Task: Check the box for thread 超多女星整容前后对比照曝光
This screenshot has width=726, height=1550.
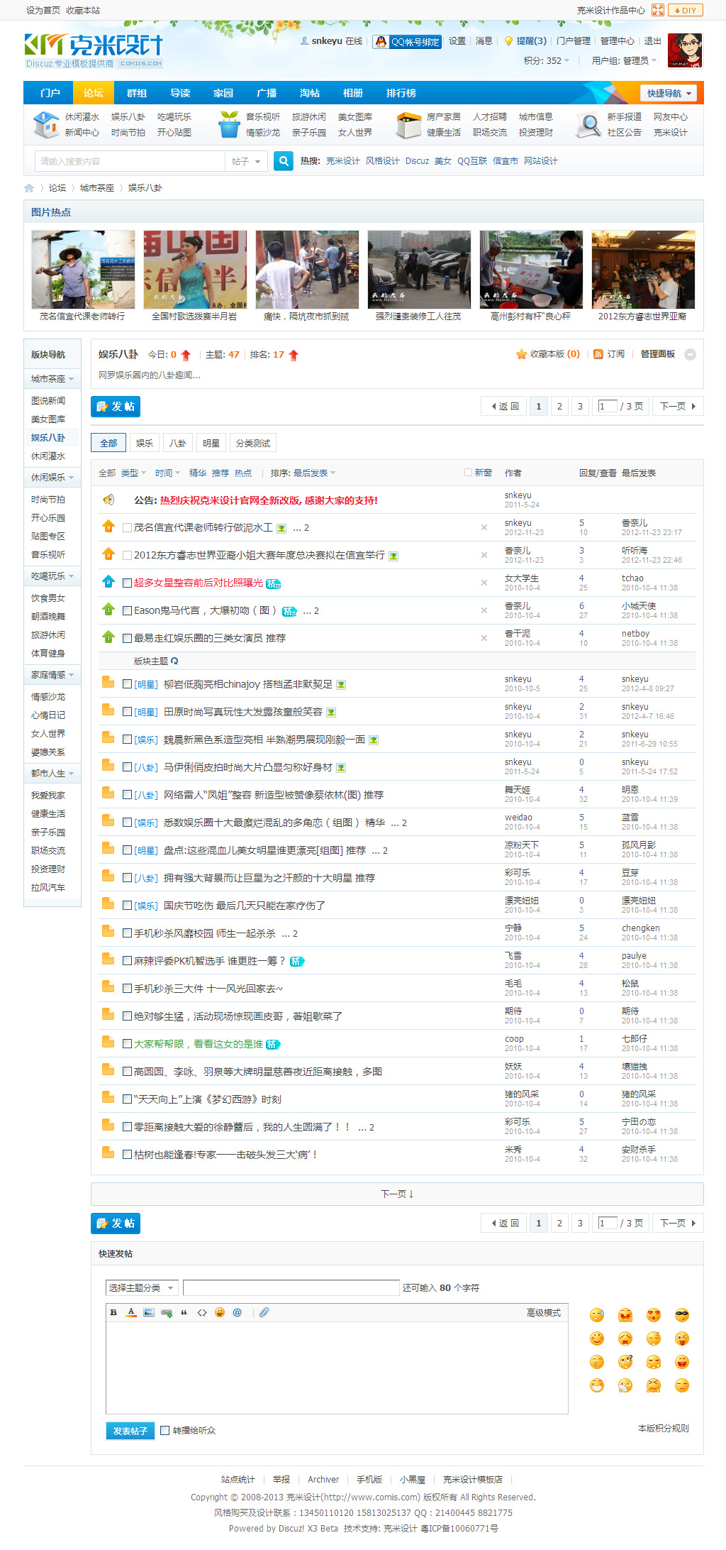Action: (x=128, y=583)
